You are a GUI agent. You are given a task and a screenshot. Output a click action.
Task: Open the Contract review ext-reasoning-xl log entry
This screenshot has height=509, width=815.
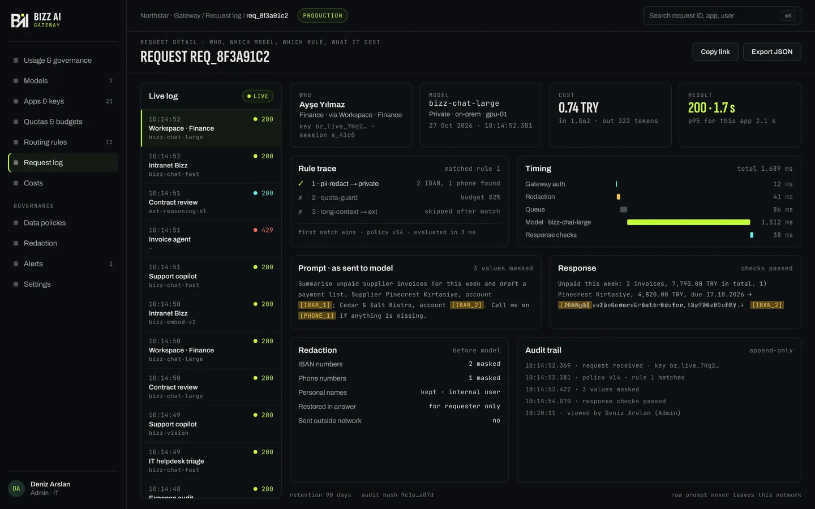[x=211, y=202]
